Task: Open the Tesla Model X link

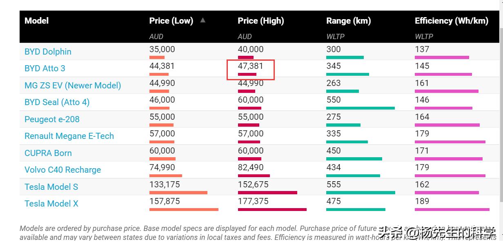Action: pyautogui.click(x=51, y=204)
